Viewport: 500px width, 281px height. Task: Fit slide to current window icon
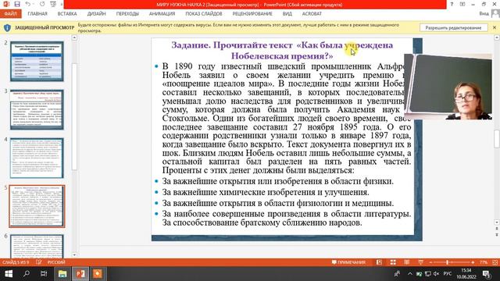pos(495,262)
